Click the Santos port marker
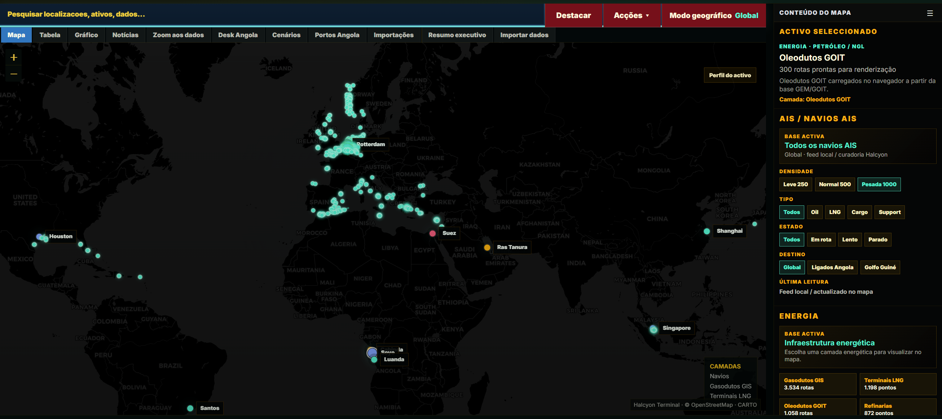Image resolution: width=942 pixels, height=419 pixels. (190, 409)
